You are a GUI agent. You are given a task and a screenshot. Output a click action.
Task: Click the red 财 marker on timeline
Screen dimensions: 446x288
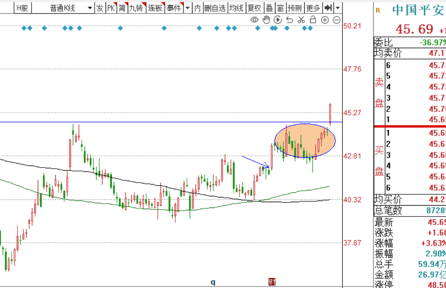272,282
